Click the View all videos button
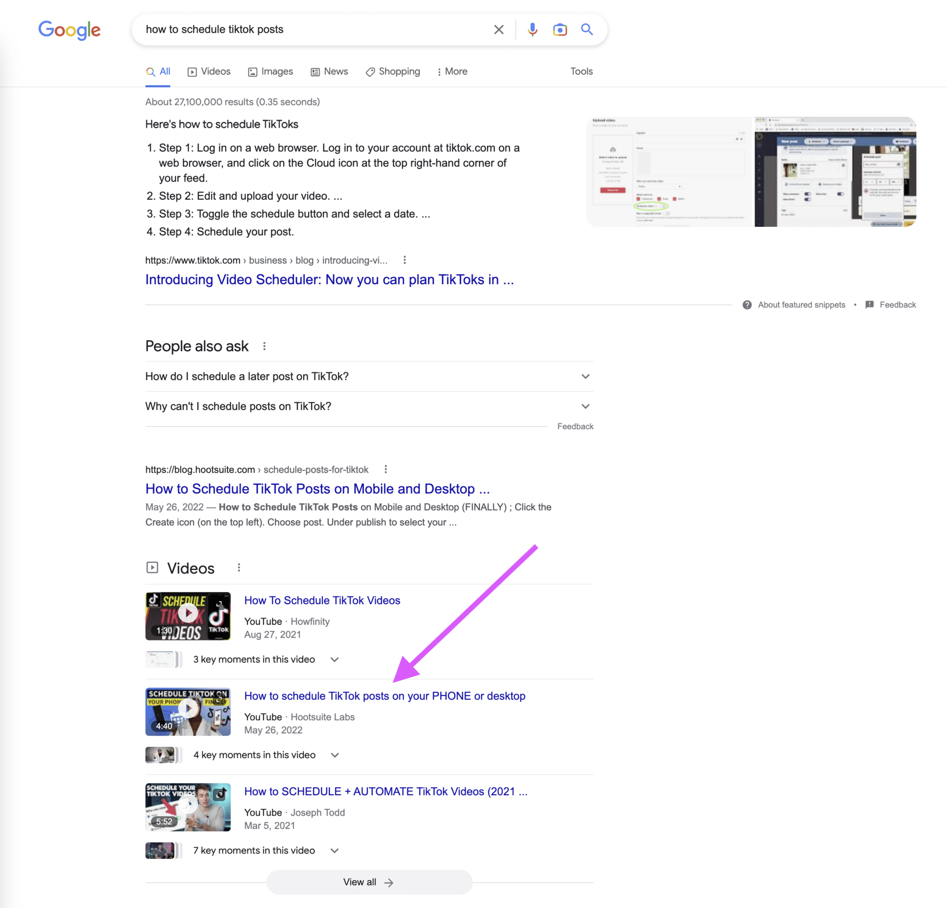Image resolution: width=947 pixels, height=908 pixels. pos(369,882)
